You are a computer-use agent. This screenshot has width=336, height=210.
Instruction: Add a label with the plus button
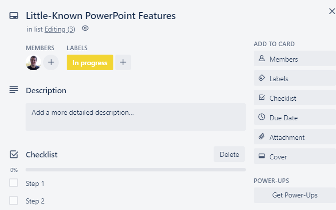tap(123, 63)
